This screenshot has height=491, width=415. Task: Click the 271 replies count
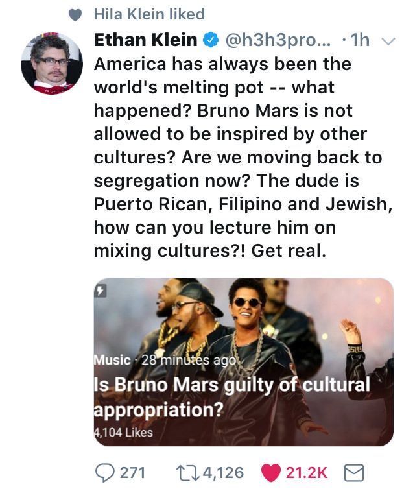tap(133, 473)
